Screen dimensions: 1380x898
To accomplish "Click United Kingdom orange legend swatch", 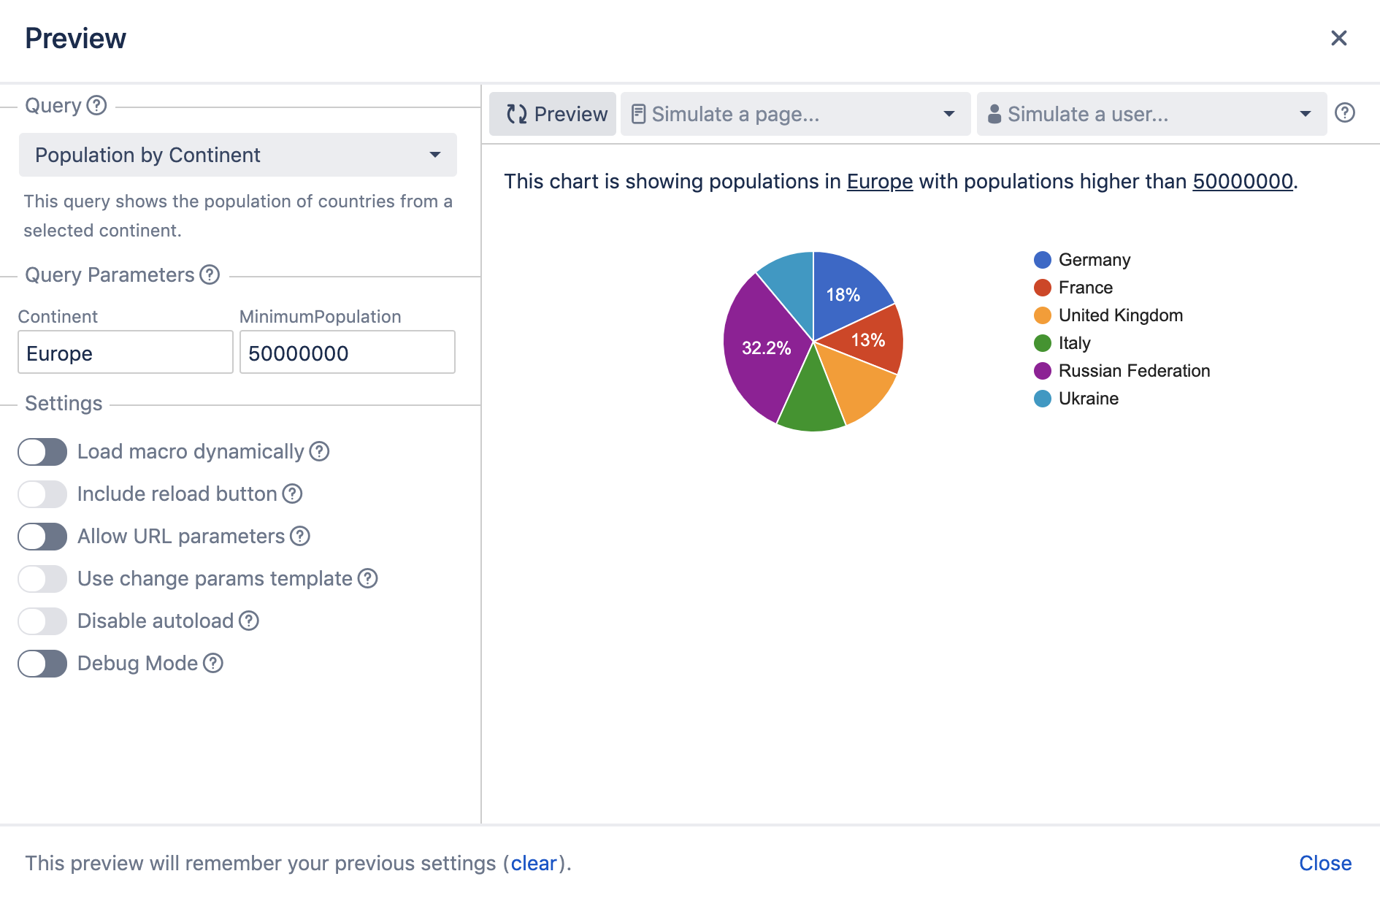I will (1043, 315).
